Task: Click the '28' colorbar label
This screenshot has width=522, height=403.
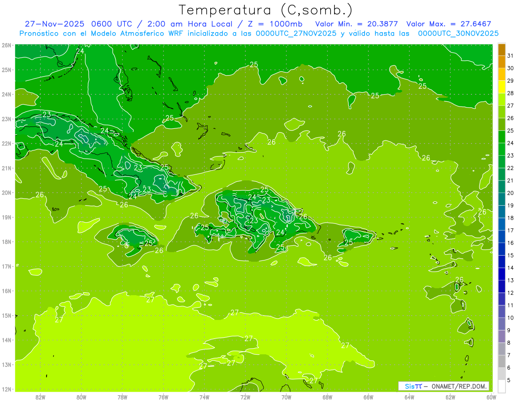Action: pyautogui.click(x=510, y=93)
